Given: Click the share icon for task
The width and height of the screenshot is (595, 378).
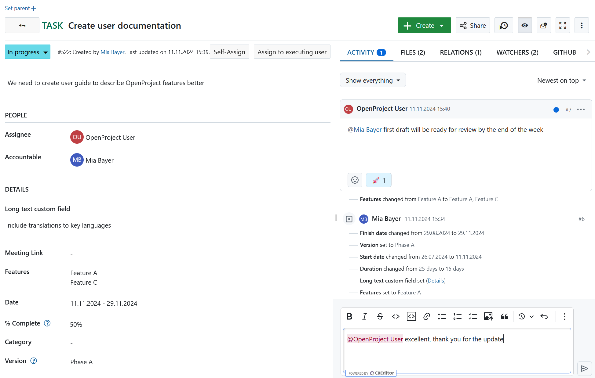Looking at the screenshot, I should point(473,26).
